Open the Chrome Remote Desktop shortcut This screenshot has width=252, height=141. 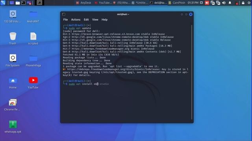12,105
